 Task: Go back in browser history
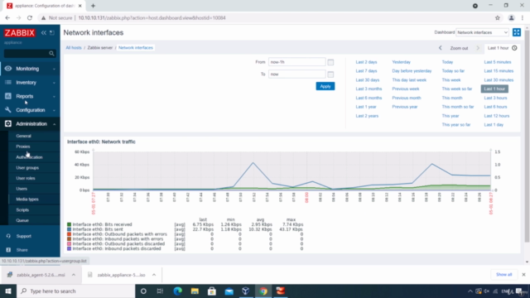pos(7,18)
